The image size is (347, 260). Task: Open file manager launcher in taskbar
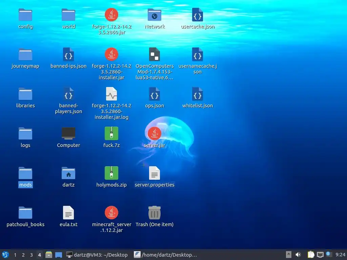(x=49, y=255)
